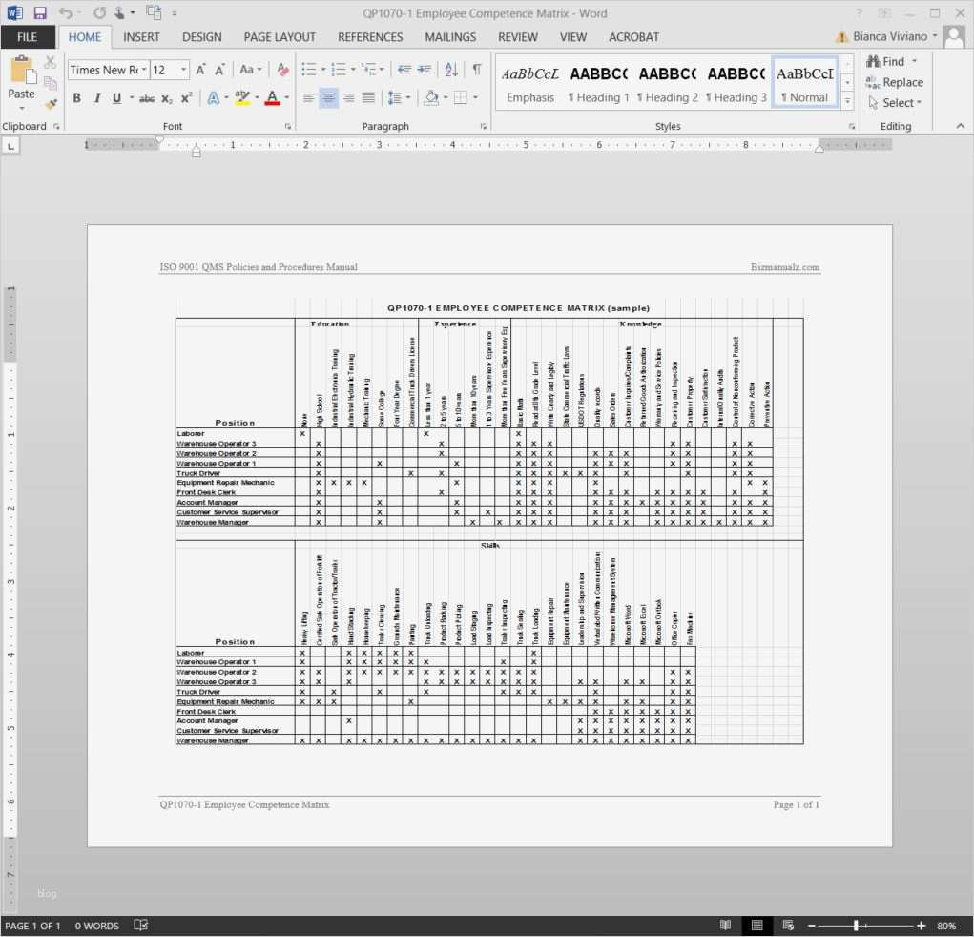Apply subscript formatting
Image resolution: width=974 pixels, height=937 pixels.
(167, 98)
